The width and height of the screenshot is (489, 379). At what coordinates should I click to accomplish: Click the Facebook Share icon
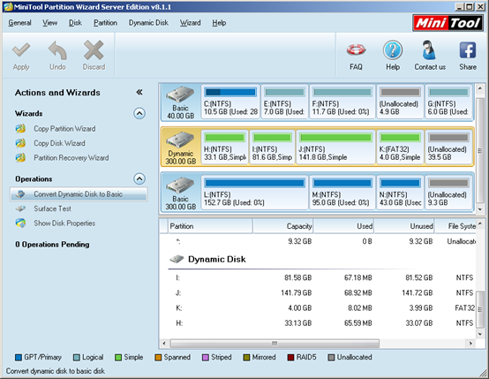click(468, 50)
